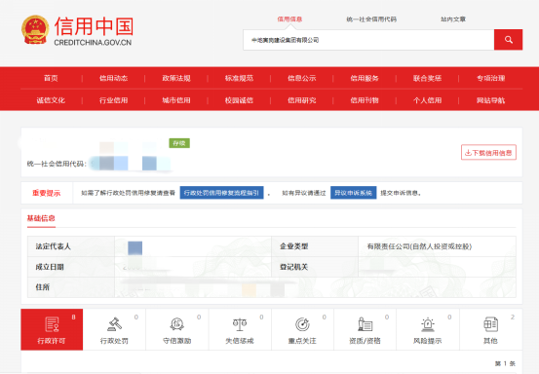Click the company name search field
Screen dimensions: 539x374
coord(368,40)
